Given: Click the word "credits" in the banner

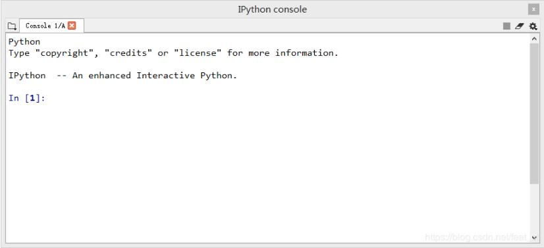Looking at the screenshot, I should pos(128,53).
